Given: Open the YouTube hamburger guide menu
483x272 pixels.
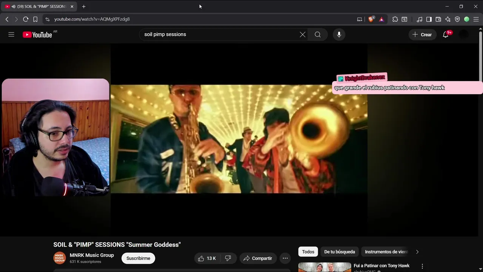Looking at the screenshot, I should pos(11,34).
